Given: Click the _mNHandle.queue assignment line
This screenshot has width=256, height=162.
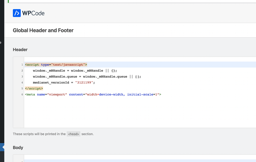Looking at the screenshot, I should [x=87, y=76].
